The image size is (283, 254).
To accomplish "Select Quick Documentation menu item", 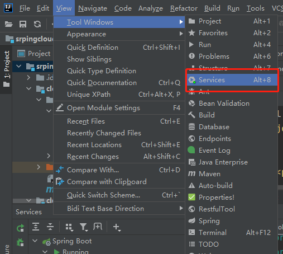I will pos(119,83).
